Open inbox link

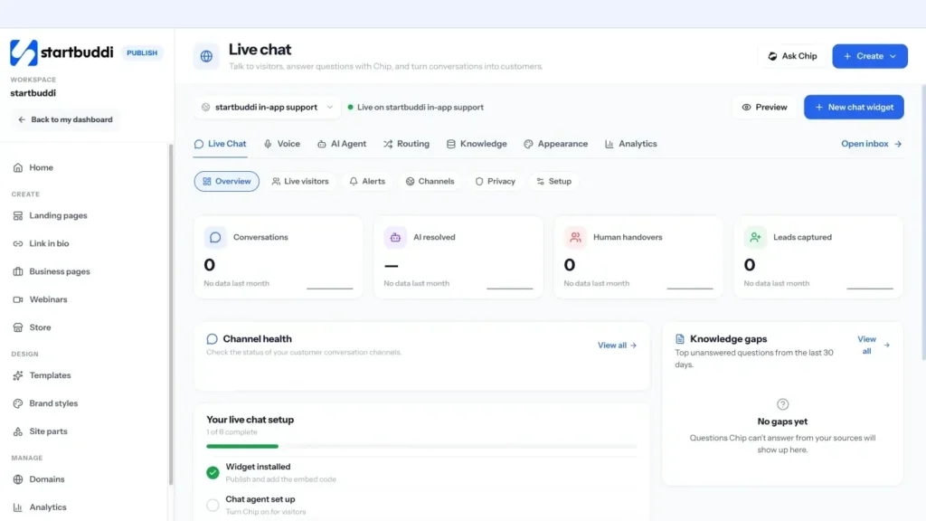[871, 144]
